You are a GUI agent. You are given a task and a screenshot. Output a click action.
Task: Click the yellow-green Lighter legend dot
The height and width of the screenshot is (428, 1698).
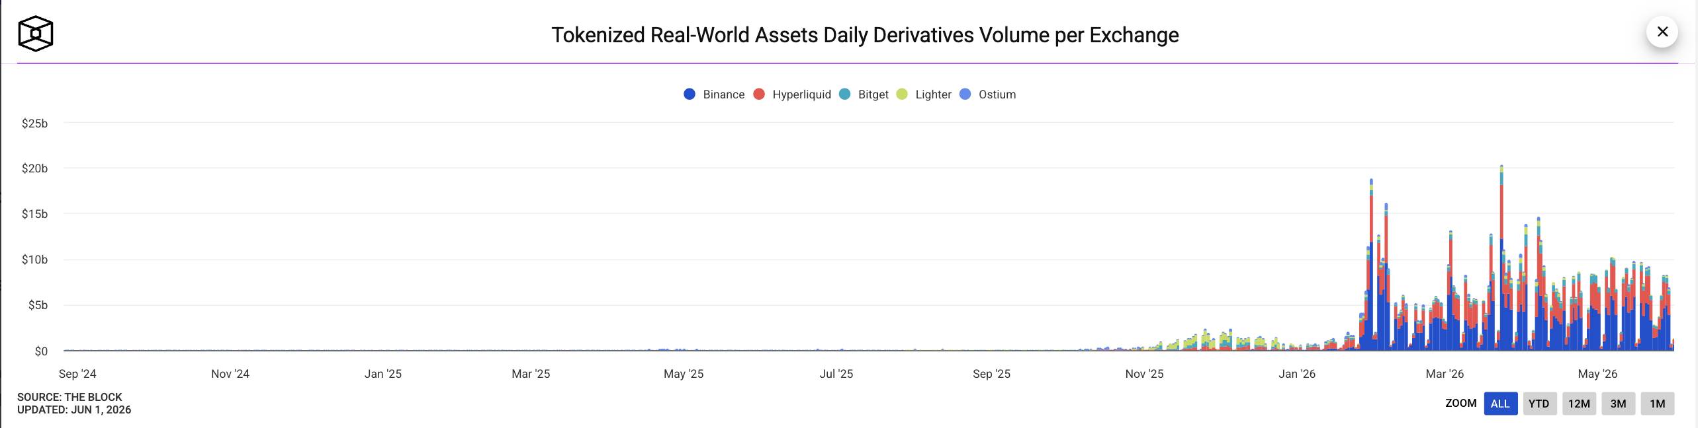[902, 94]
